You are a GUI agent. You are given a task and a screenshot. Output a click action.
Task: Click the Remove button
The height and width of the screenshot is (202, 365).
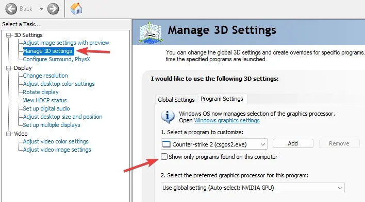(x=339, y=143)
